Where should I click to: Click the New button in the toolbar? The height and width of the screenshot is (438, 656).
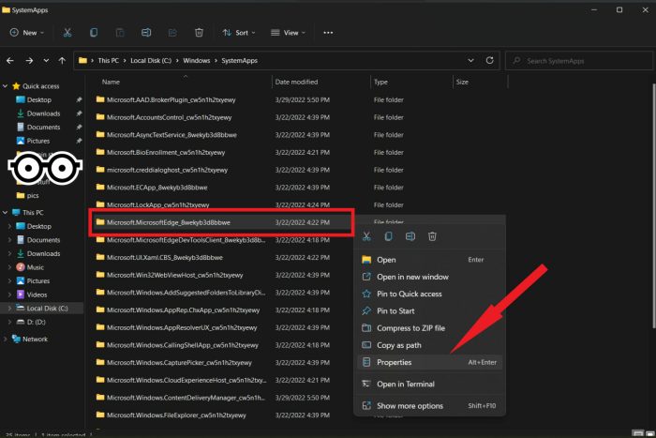[x=27, y=33]
